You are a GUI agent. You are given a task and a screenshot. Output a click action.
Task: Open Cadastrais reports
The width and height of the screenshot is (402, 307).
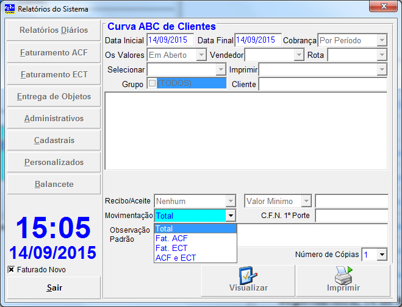(x=54, y=140)
